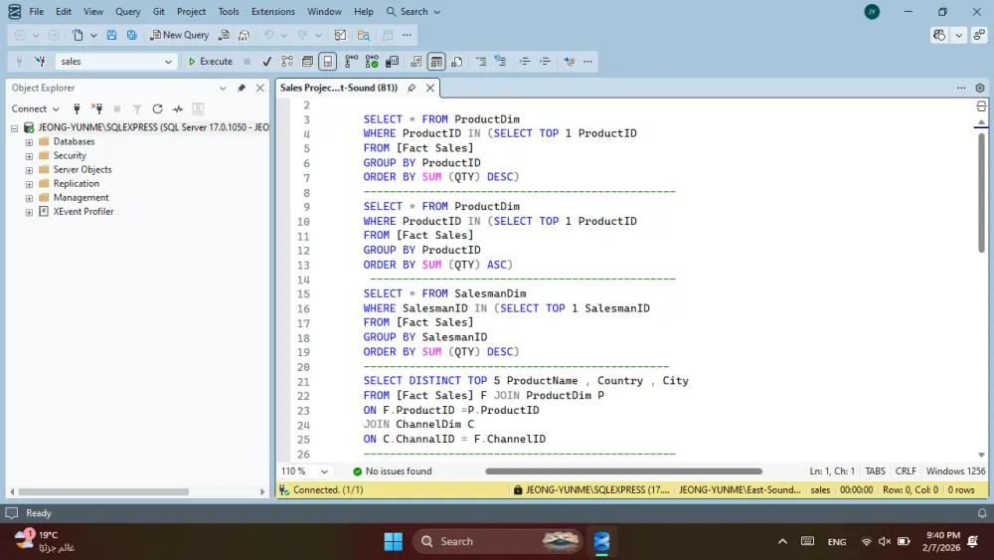This screenshot has width=994, height=560.
Task: Toggle auto-hide pin on Object Explorer
Action: click(x=242, y=88)
